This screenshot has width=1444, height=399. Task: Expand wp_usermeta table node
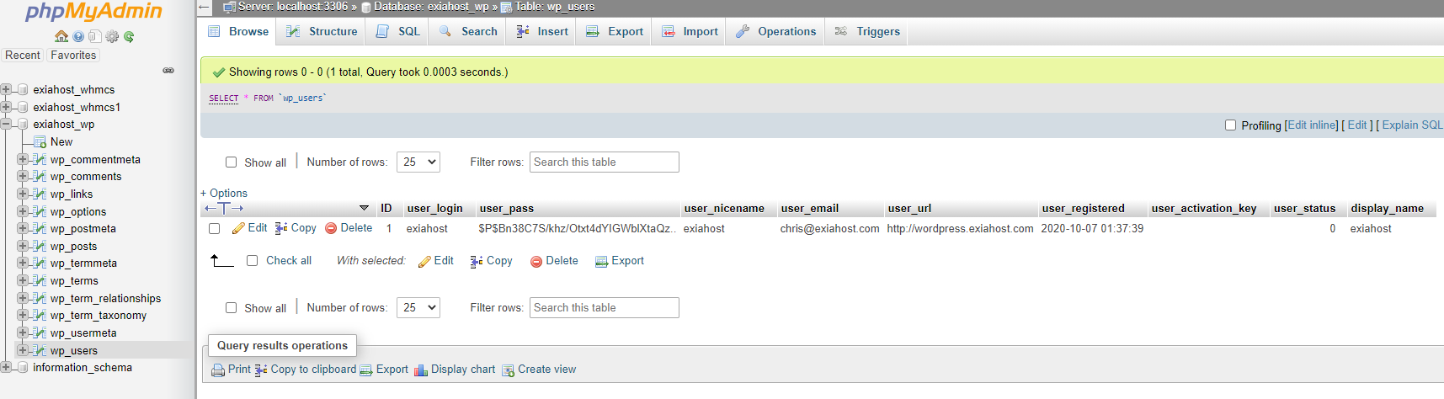(23, 332)
